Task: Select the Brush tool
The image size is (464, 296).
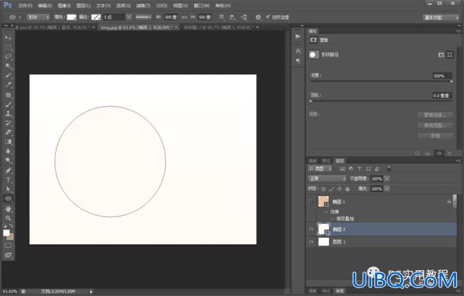Action: tap(9, 104)
